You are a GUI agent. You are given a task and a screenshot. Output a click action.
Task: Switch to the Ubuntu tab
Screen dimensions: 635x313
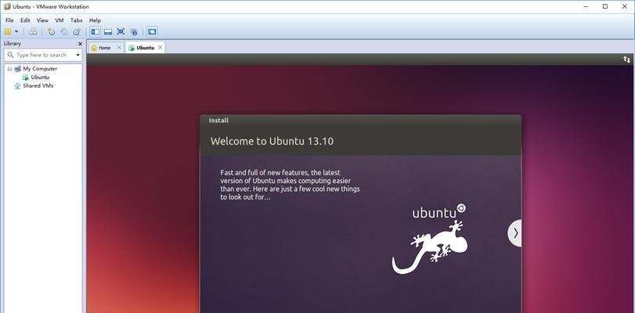pos(145,48)
